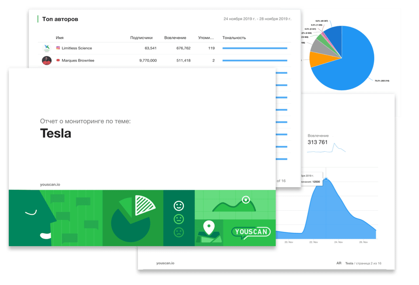
Task: Click the Тональность column header
Action: [234, 38]
